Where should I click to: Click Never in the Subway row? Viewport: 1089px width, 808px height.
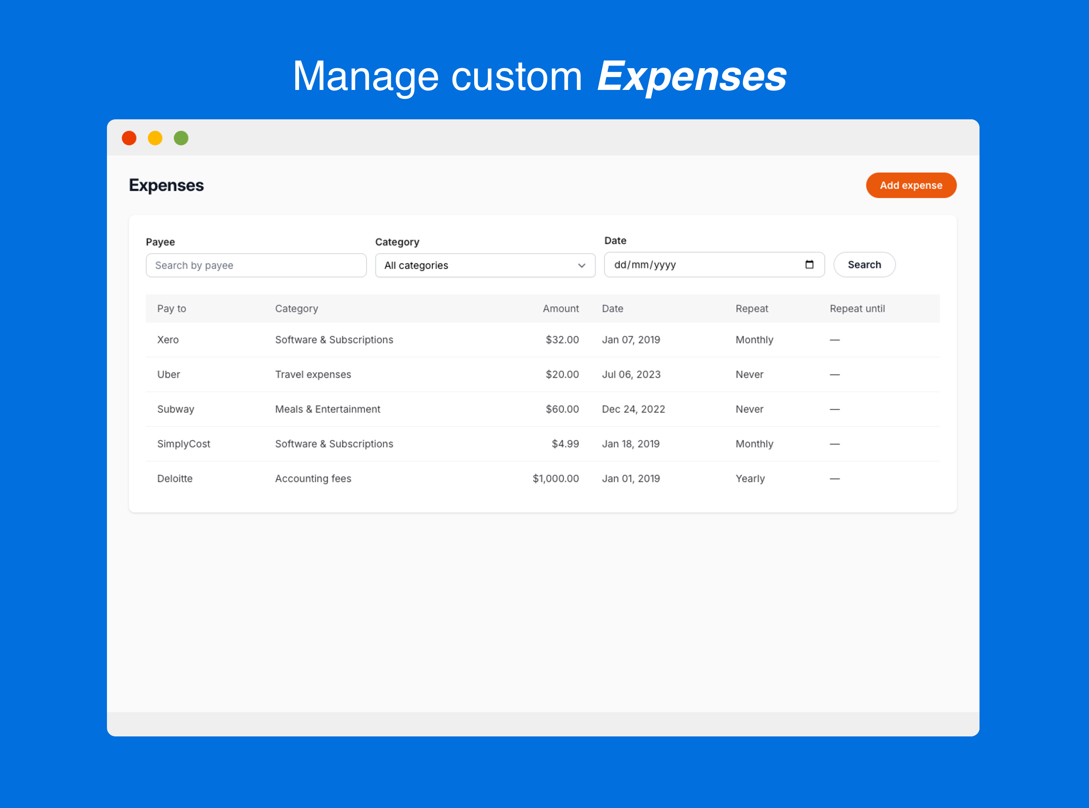(x=749, y=410)
